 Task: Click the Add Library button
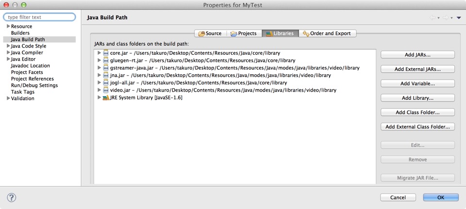[x=417, y=98]
